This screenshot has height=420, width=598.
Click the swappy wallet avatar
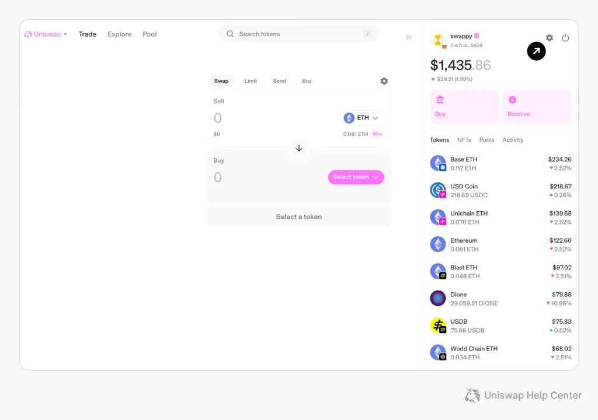(438, 40)
